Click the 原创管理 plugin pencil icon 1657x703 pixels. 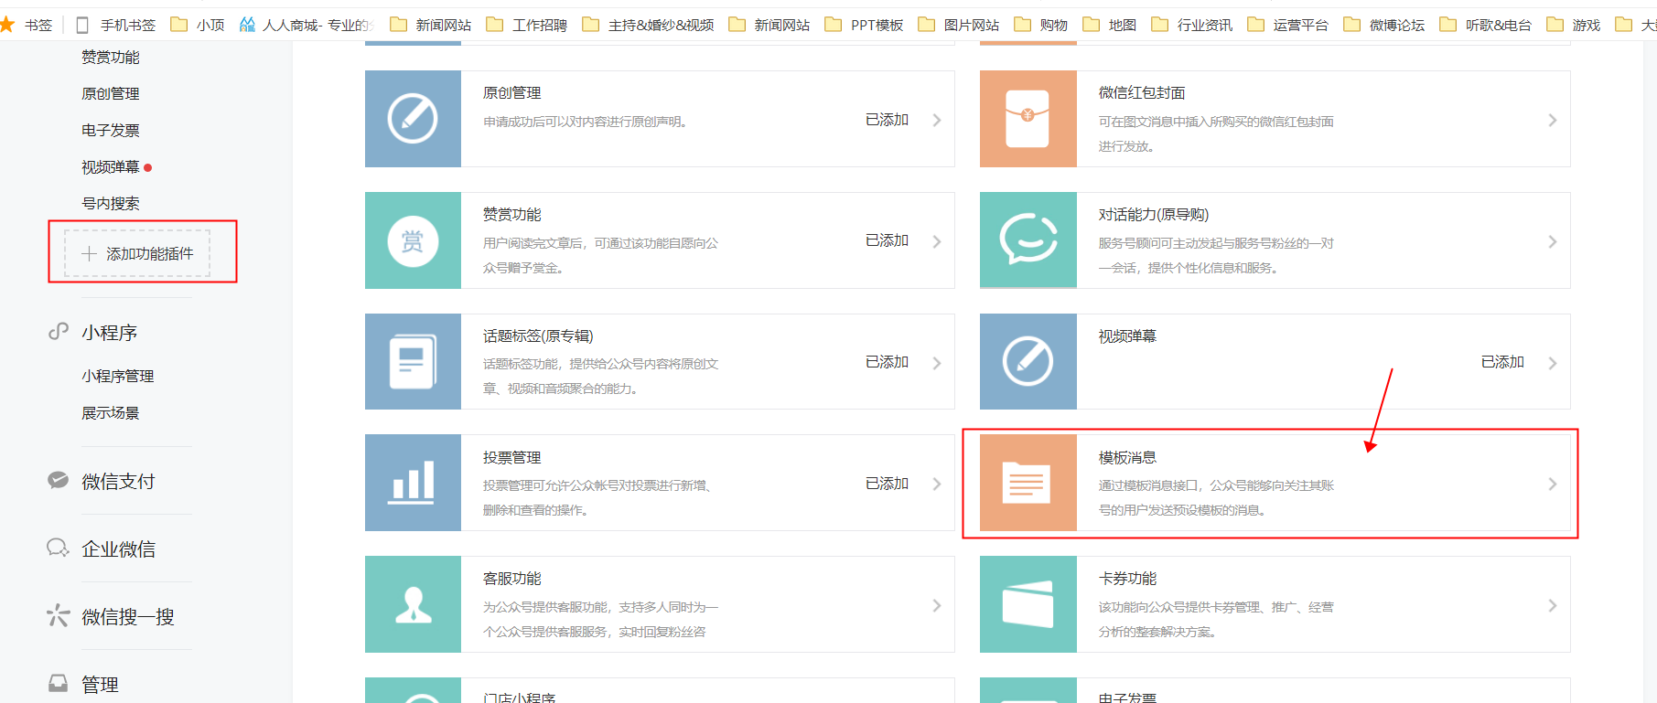[413, 119]
